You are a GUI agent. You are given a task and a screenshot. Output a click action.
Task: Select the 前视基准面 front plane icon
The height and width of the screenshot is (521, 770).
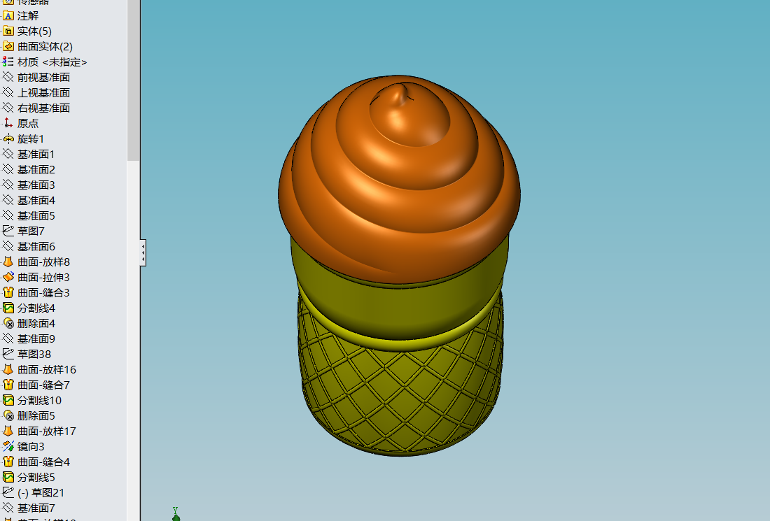tap(8, 77)
